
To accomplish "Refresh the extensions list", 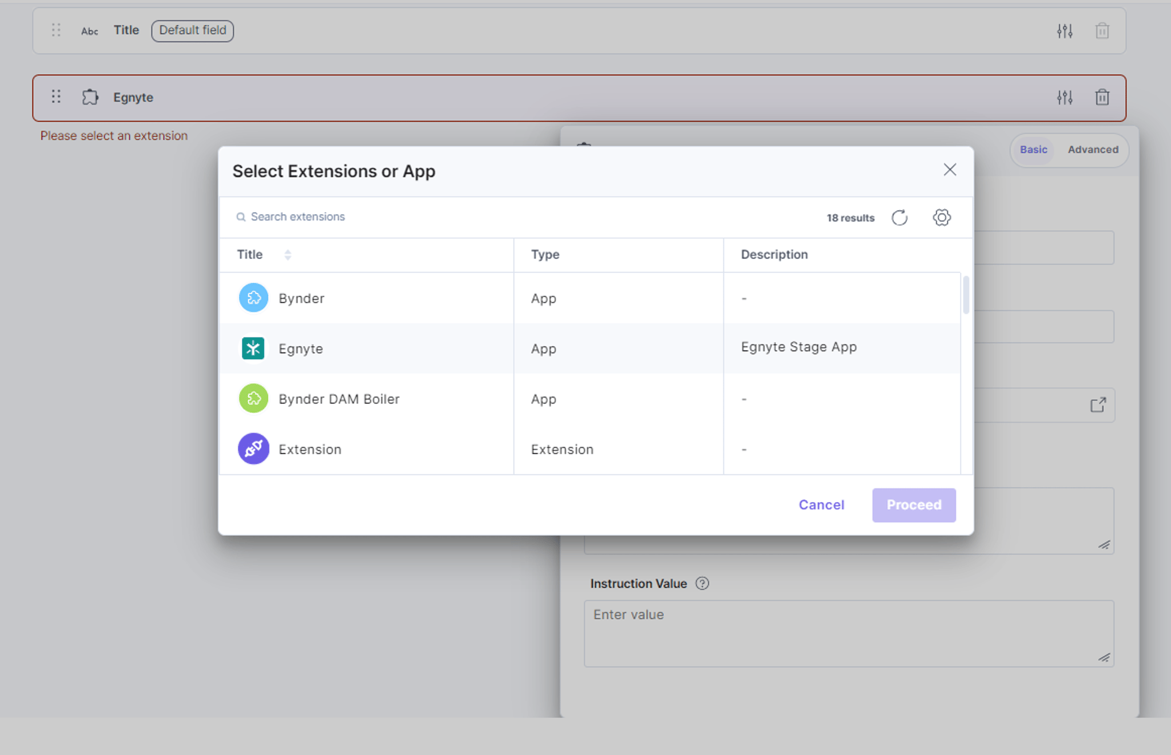I will 899,218.
